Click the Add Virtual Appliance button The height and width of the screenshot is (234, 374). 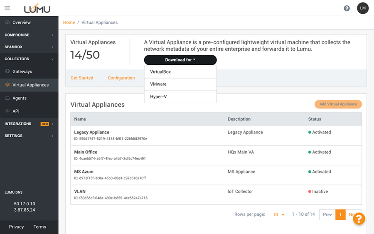(338, 104)
